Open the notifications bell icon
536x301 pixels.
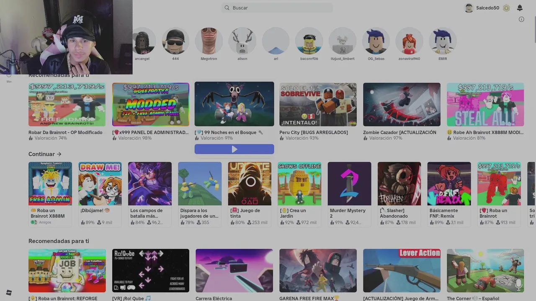tap(520, 8)
